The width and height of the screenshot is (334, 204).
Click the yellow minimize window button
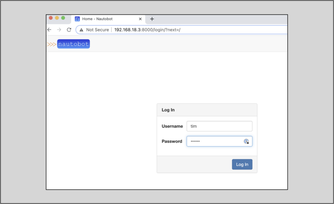coord(57,18)
